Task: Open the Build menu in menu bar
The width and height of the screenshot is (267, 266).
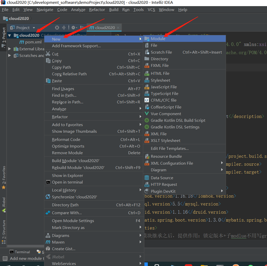Action: point(114,9)
